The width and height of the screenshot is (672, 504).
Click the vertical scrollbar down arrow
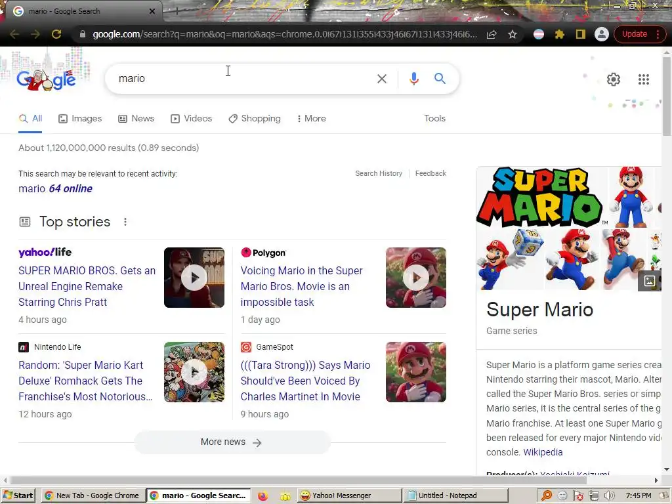coord(667,469)
